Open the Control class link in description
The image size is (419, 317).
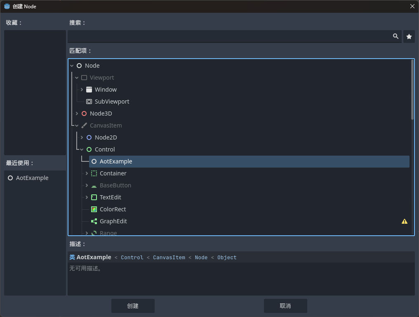[132, 258]
